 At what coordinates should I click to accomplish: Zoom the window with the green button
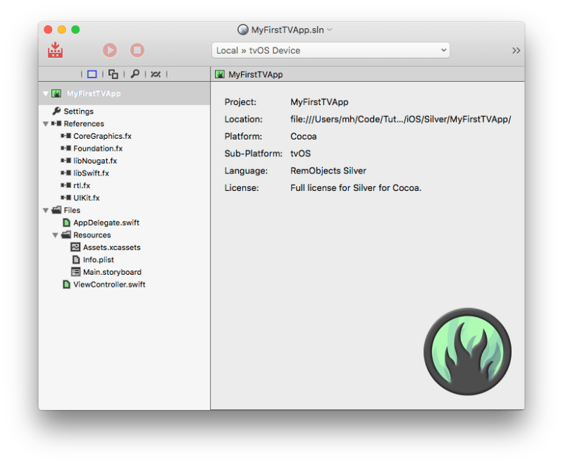tap(75, 30)
